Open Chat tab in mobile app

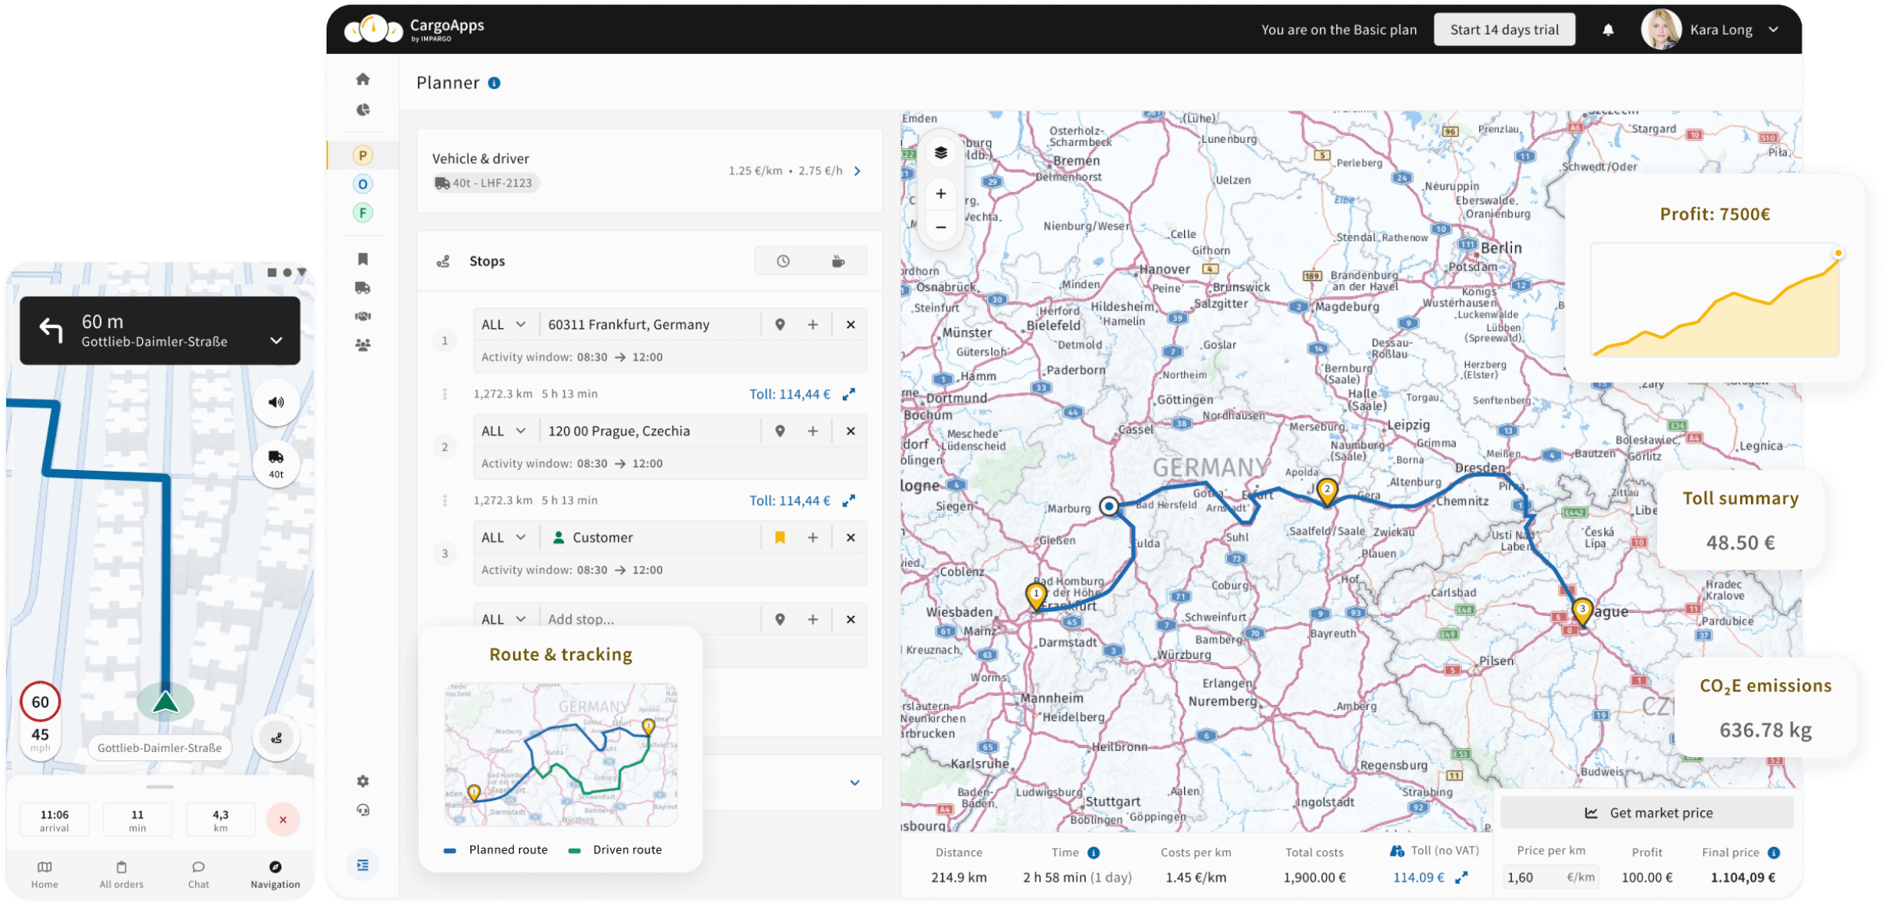(x=198, y=874)
